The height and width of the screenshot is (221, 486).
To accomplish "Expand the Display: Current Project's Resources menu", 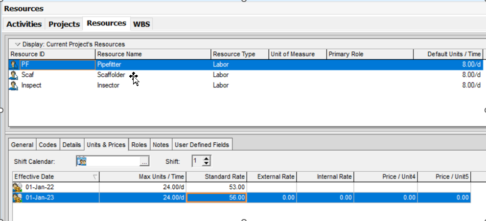I will 18,44.
